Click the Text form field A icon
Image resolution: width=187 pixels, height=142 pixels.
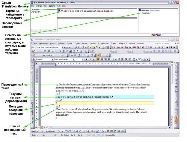(x=77, y=52)
